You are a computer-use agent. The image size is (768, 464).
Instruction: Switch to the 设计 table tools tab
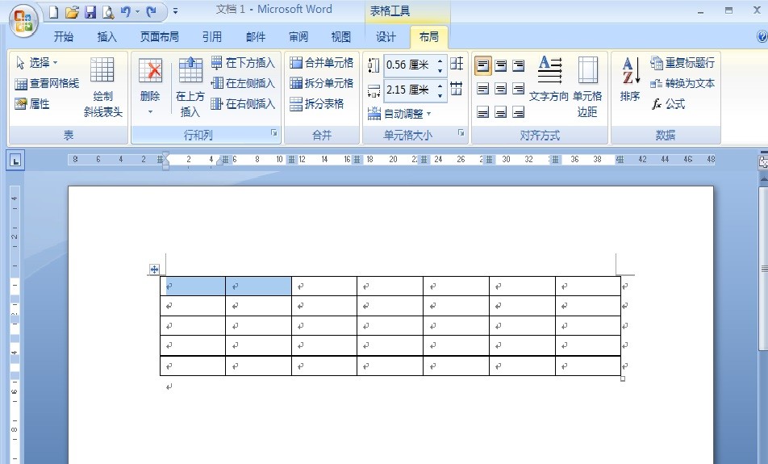(x=385, y=37)
